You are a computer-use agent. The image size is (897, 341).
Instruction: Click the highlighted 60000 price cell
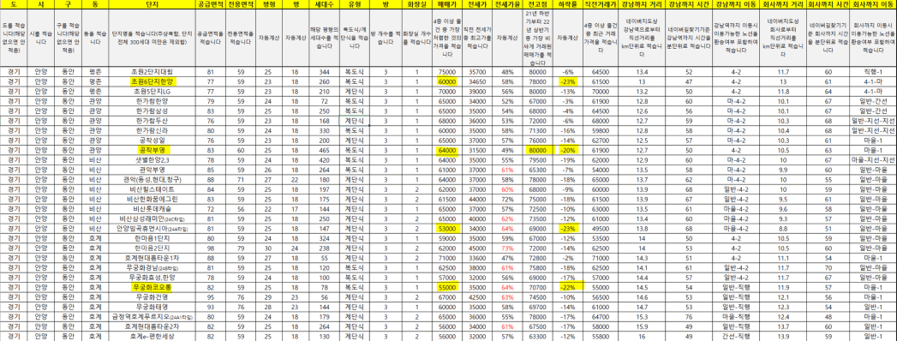(446, 81)
